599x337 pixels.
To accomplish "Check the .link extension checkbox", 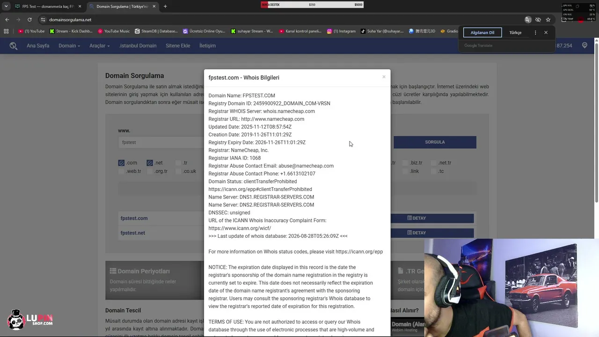I will [x=405, y=171].
